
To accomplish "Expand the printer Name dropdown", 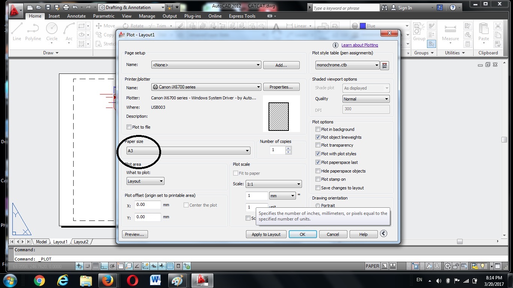I will tap(206, 87).
